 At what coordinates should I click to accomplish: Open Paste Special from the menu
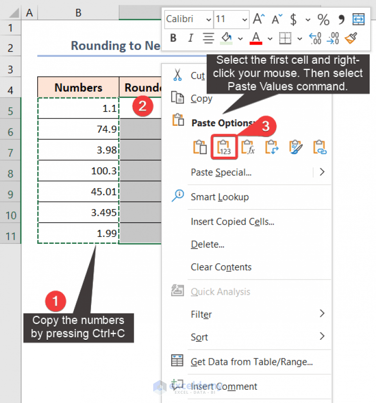221,172
